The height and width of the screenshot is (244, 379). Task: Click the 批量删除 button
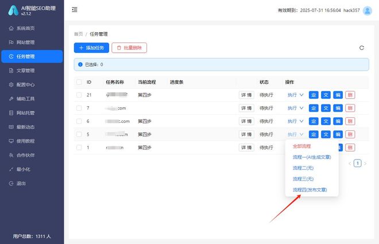click(129, 48)
